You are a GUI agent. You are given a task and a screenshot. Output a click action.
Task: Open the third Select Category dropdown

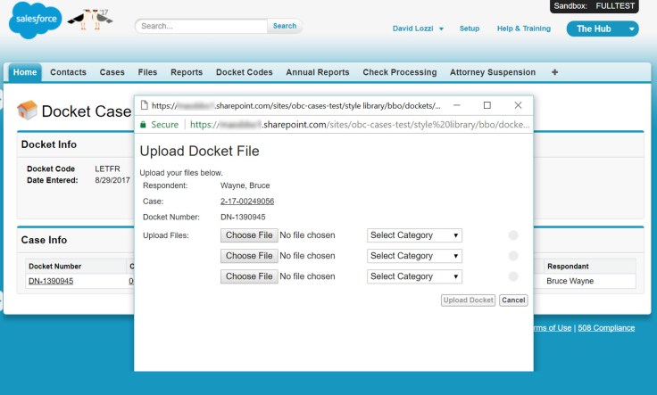(x=414, y=276)
